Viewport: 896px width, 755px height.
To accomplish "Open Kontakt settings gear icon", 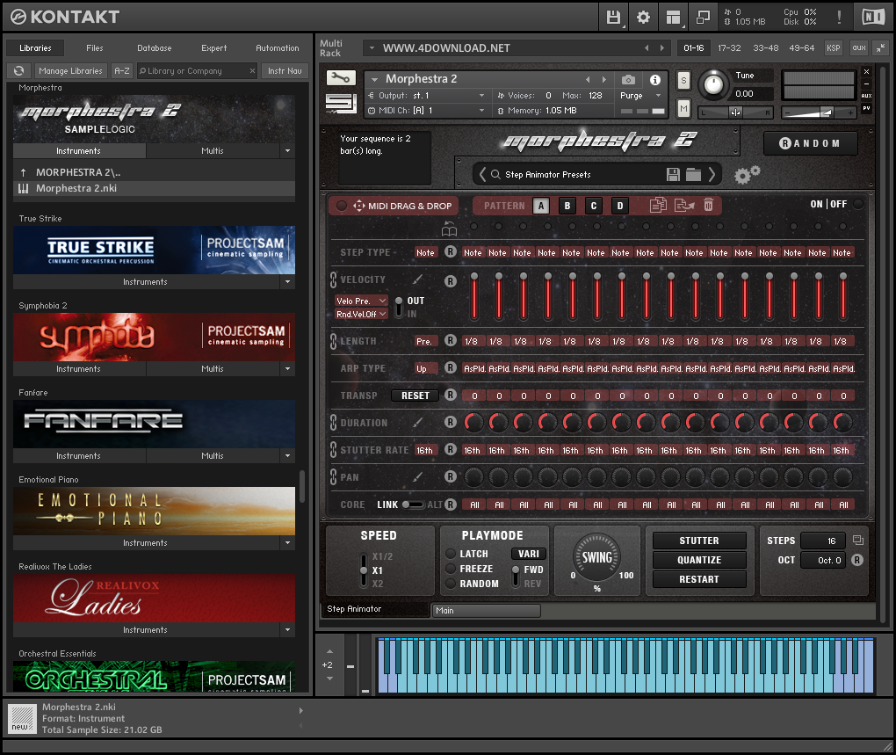I will pos(643,17).
